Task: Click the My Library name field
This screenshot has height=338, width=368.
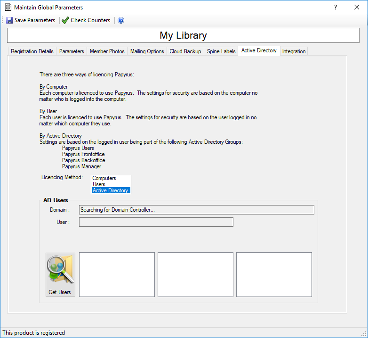Action: [184, 35]
